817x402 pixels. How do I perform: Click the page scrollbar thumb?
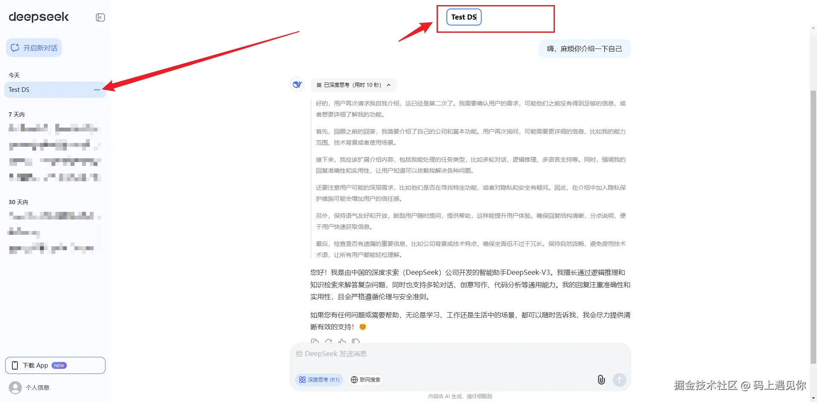(x=813, y=226)
